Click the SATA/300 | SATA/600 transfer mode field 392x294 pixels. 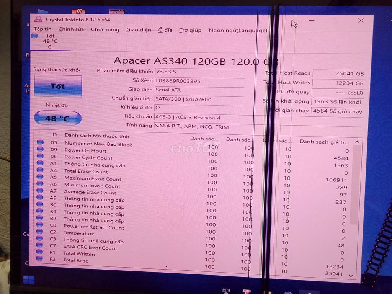point(199,99)
